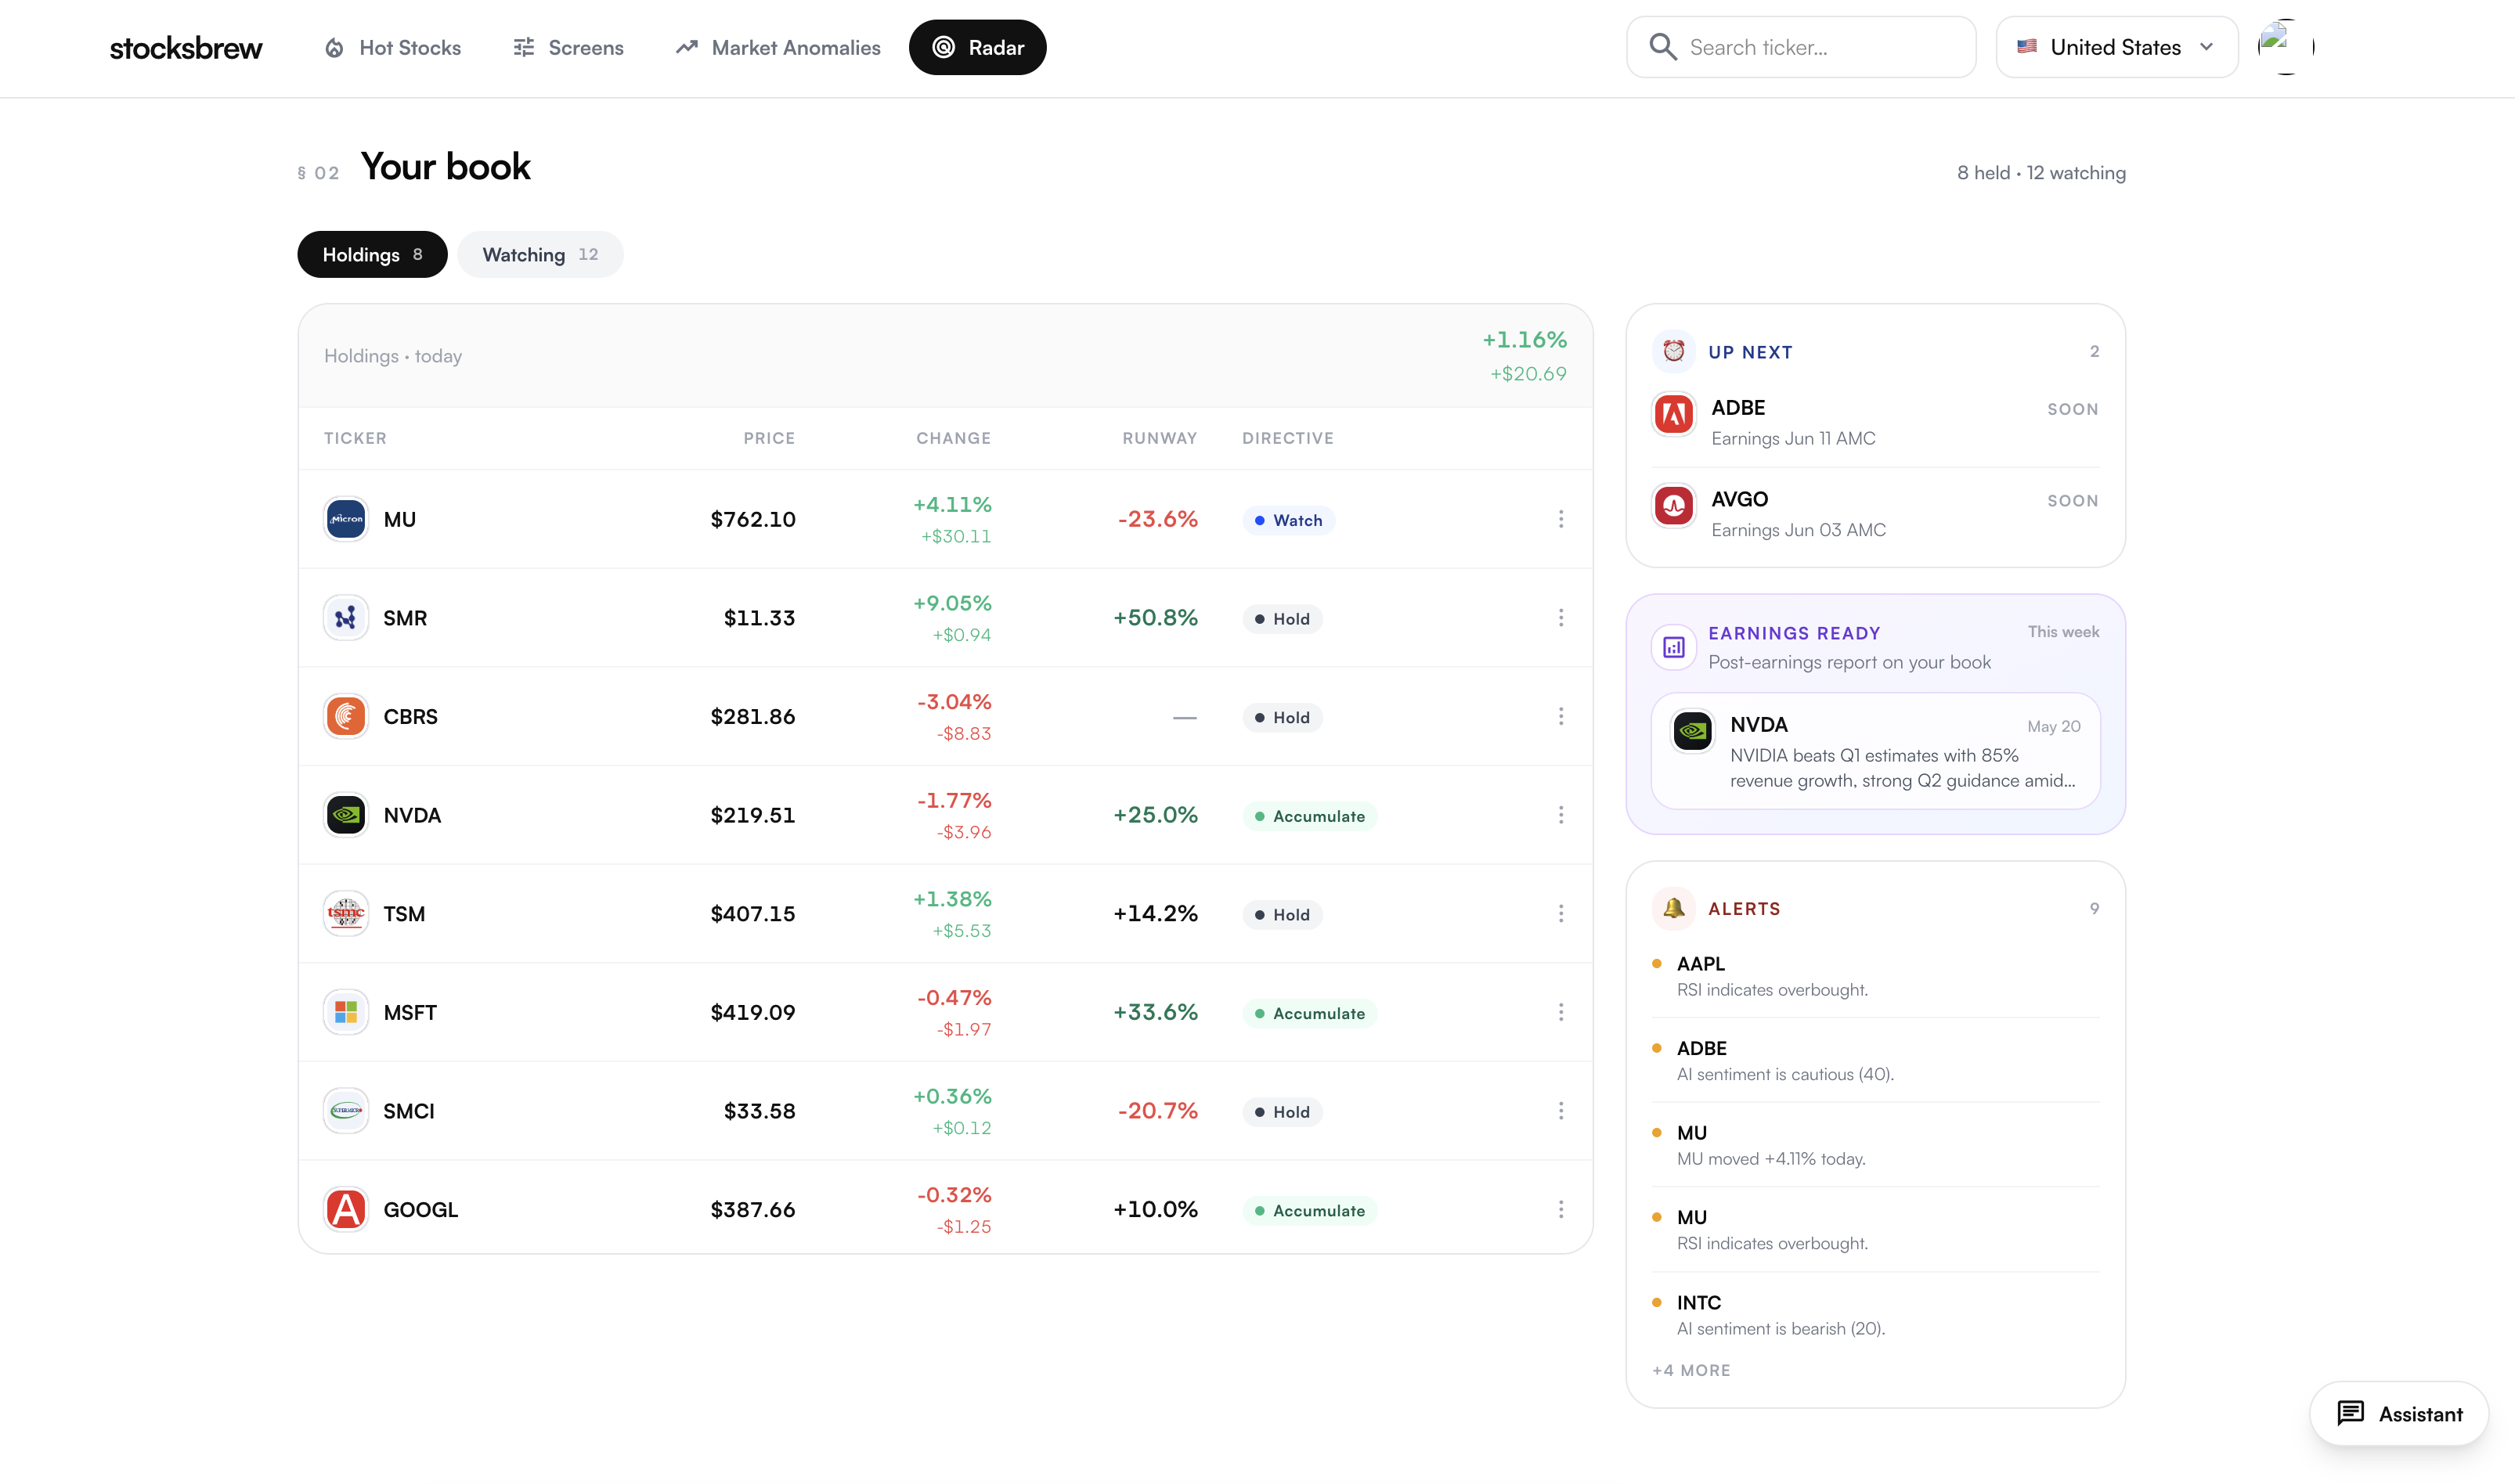This screenshot has height=1484, width=2515.
Task: Expand alerts with +4 MORE
Action: coord(1691,1370)
